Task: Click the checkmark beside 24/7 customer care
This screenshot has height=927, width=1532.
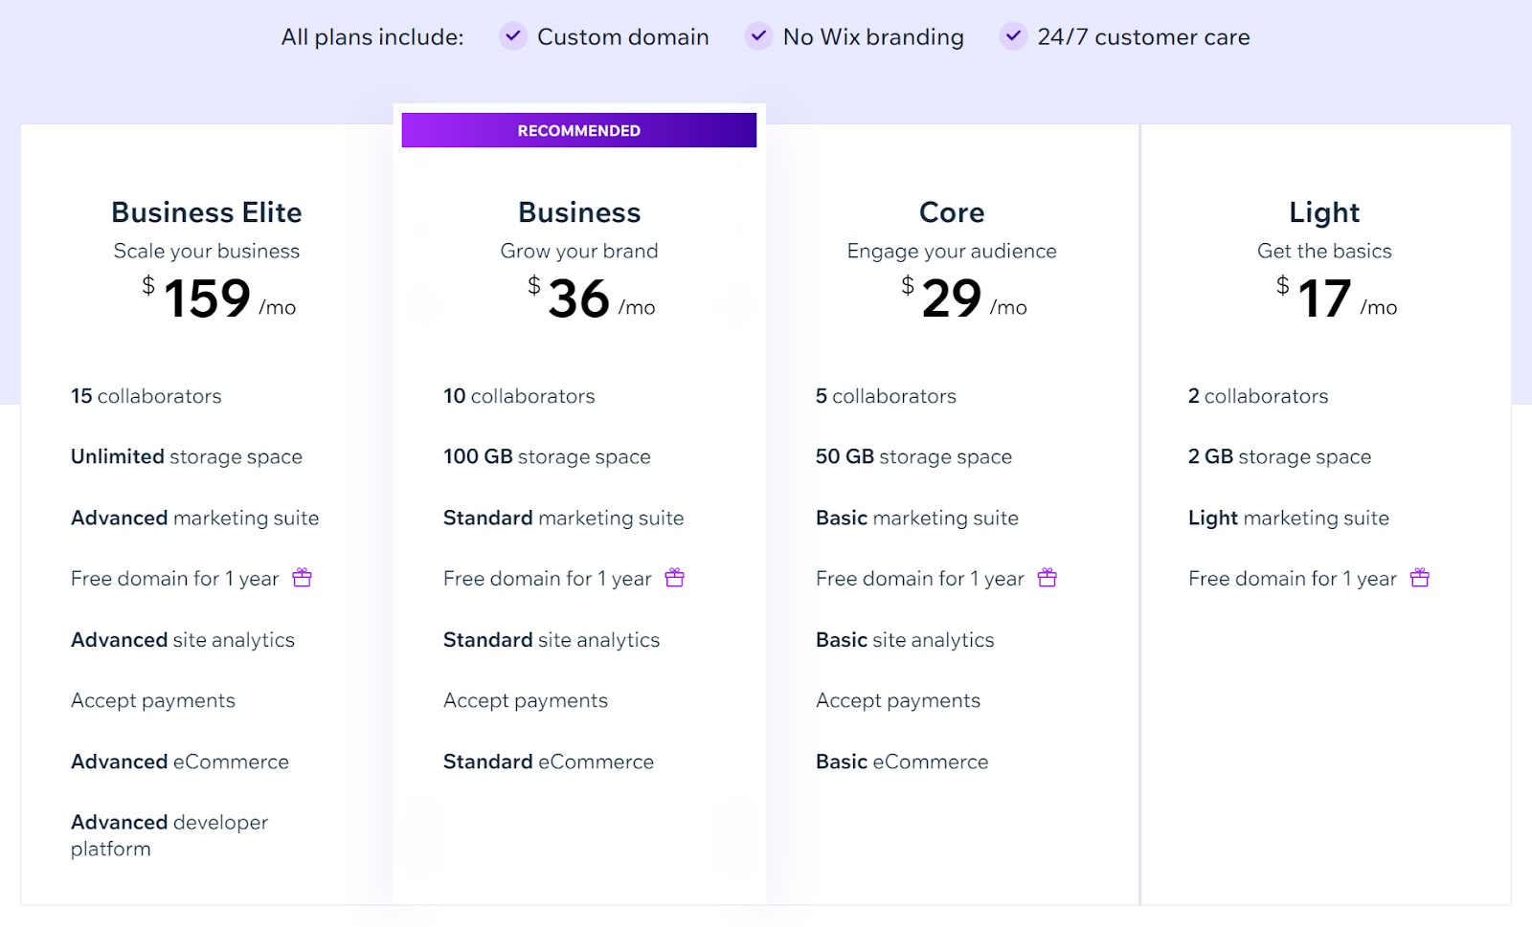Action: pyautogui.click(x=1013, y=36)
